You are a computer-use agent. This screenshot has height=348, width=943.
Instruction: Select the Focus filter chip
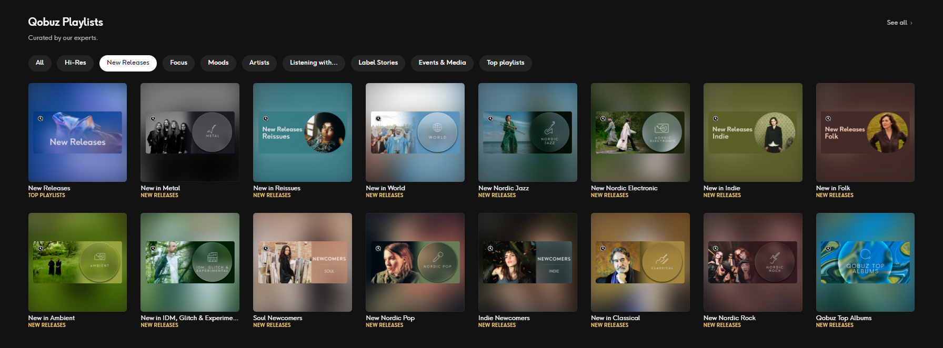pyautogui.click(x=178, y=63)
